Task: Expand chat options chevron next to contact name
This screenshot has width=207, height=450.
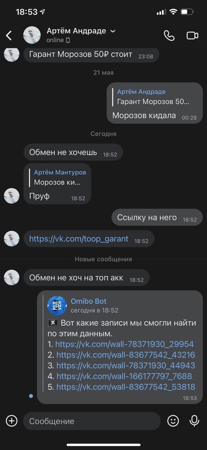Action: tap(113, 31)
